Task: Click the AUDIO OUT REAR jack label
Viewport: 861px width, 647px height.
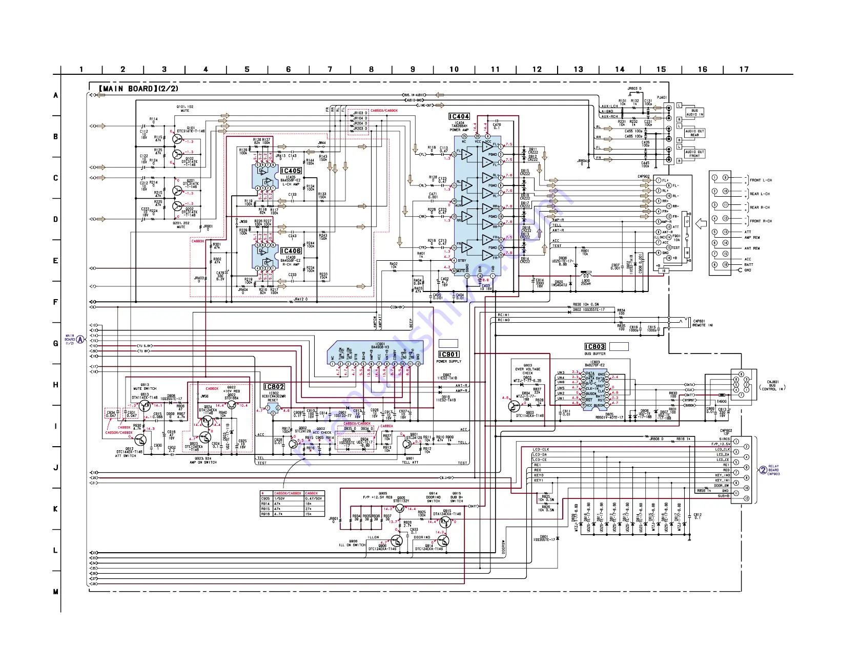Action: coord(695,133)
